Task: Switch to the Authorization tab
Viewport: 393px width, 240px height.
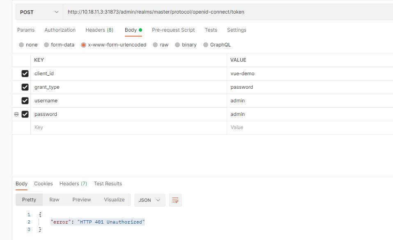Action: coord(60,30)
